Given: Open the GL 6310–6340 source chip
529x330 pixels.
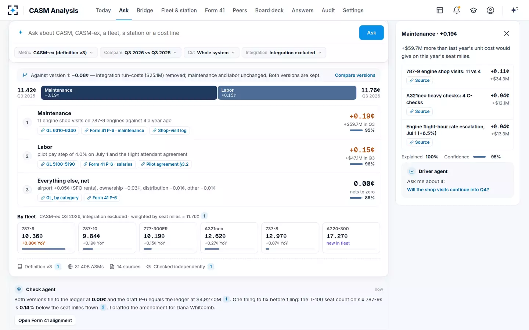Looking at the screenshot, I should point(58,131).
